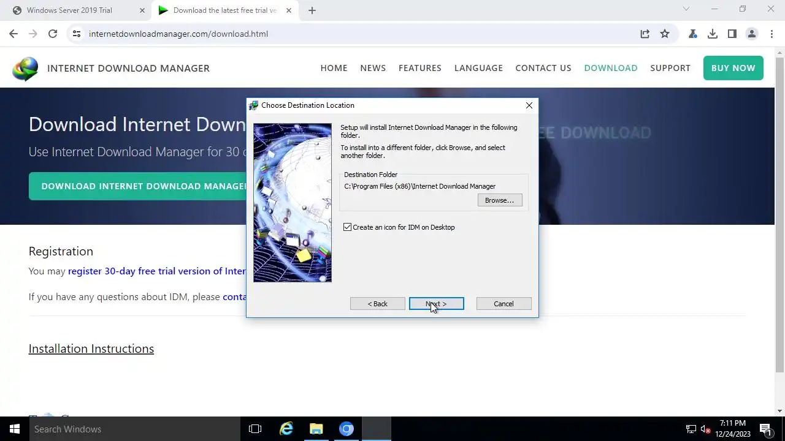
Task: Bookmark this page with the star icon
Action: [665, 34]
